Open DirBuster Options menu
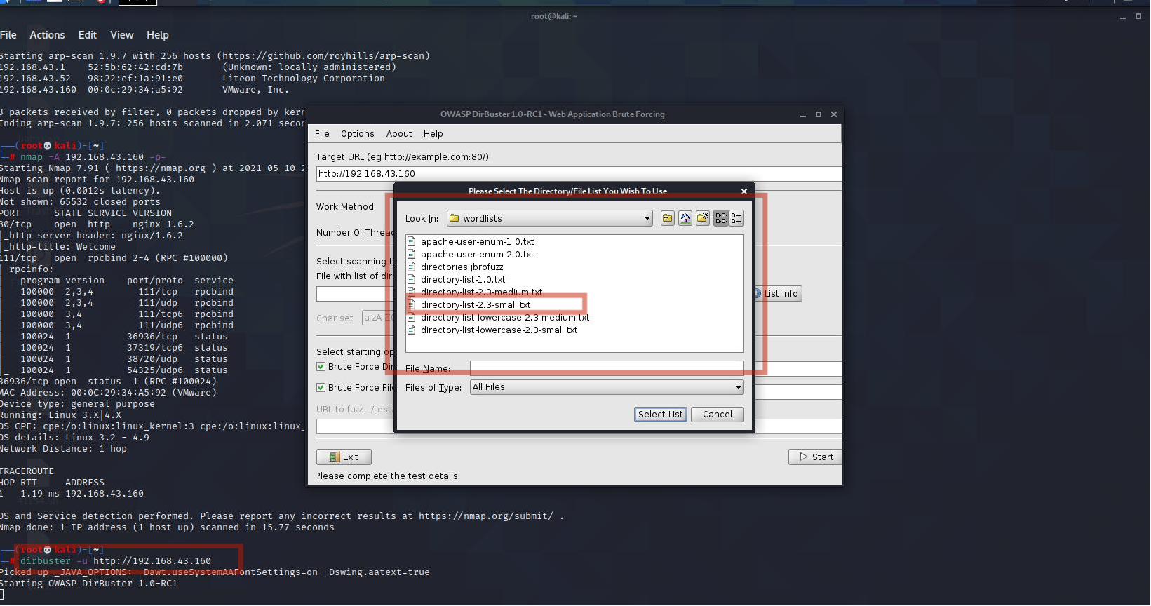This screenshot has height=606, width=1151. click(358, 134)
